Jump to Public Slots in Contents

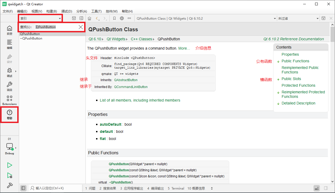(x=291, y=79)
